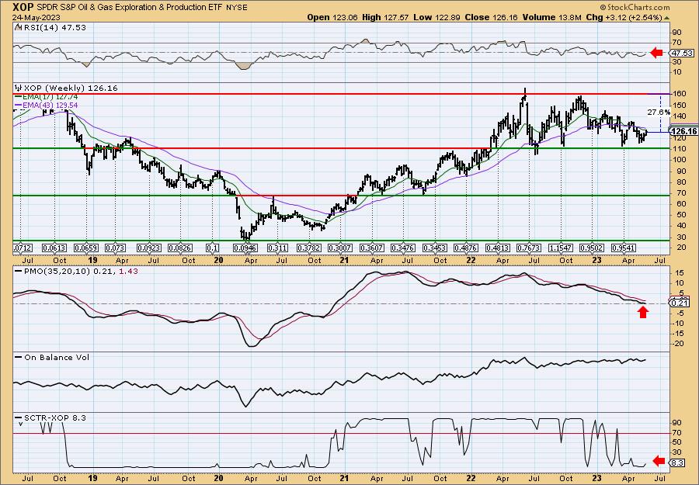This screenshot has height=485, width=699.
Task: Select the green EMA(17) legend line marker
Action: click(19, 97)
